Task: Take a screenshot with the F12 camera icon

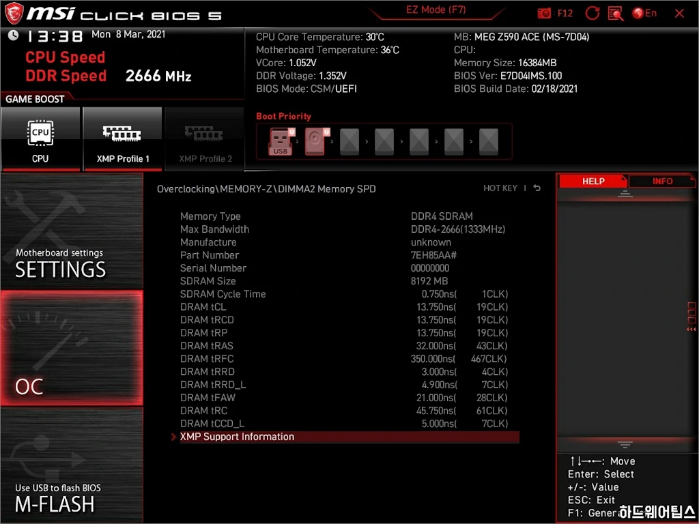Action: pyautogui.click(x=545, y=13)
